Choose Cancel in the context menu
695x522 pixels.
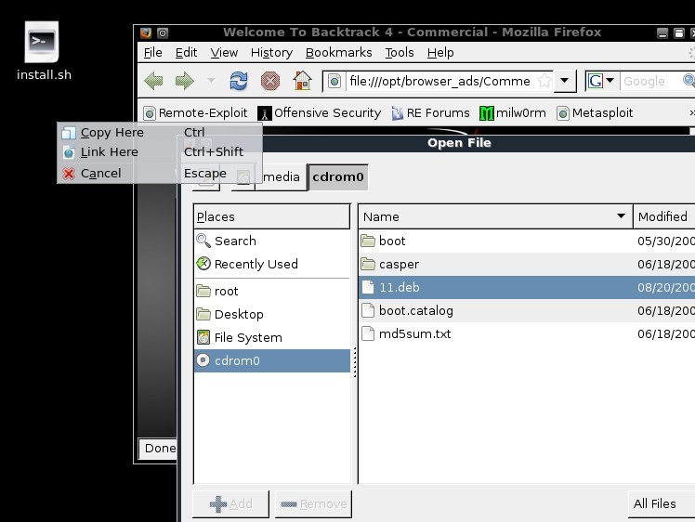pyautogui.click(x=160, y=174)
